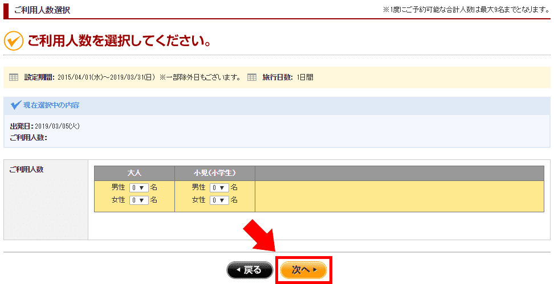Image resolution: width=554 pixels, height=284 pixels.
Task: Click the 設定期間 date range text
Action: (x=105, y=77)
